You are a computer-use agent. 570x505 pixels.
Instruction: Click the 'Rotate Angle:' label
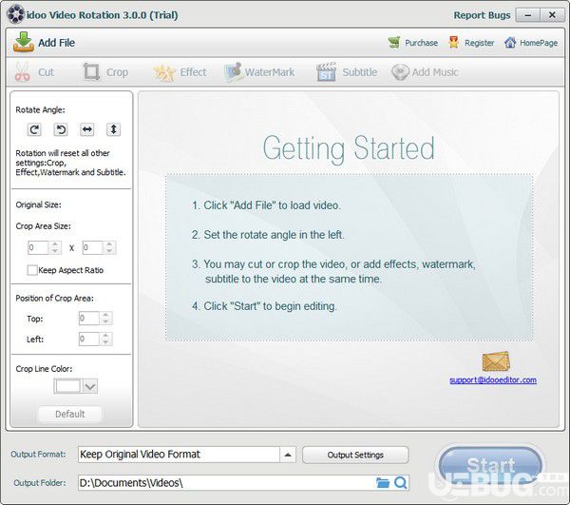tap(40, 110)
